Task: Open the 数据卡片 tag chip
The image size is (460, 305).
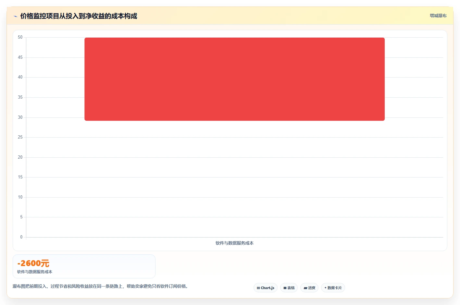Action: [x=333, y=288]
